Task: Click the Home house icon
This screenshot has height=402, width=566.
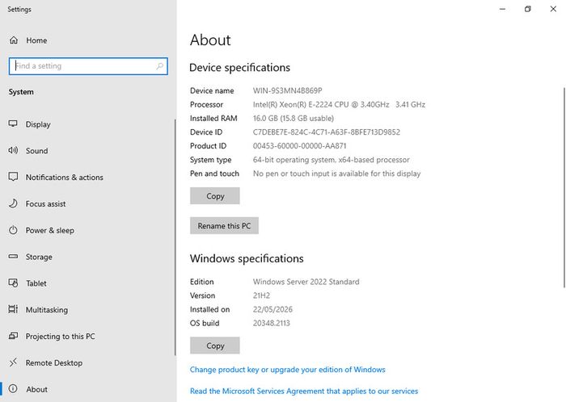Action: pyautogui.click(x=14, y=40)
